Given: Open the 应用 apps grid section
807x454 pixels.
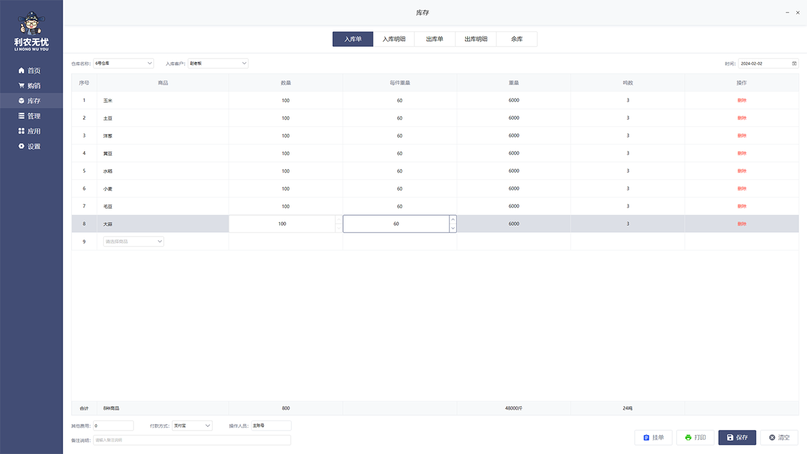Looking at the screenshot, I should coord(30,131).
